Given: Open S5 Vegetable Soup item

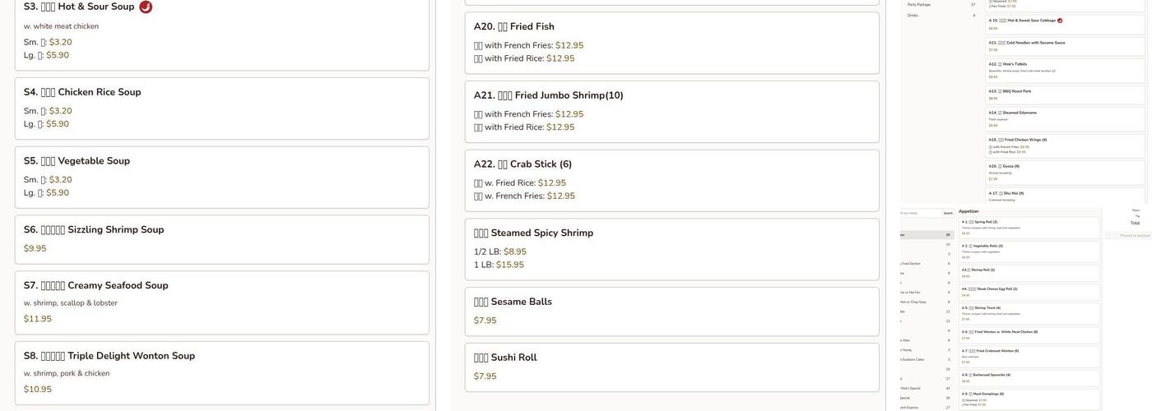Looking at the screenshot, I should tap(221, 177).
